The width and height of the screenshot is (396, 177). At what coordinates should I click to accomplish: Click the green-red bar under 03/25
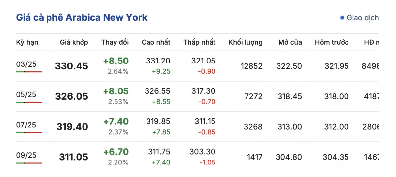[x=29, y=72]
